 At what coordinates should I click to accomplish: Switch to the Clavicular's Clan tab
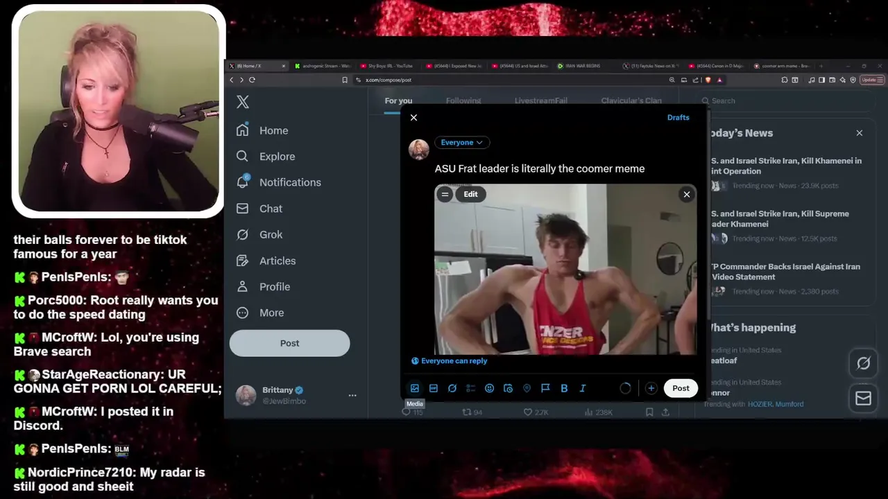point(631,100)
